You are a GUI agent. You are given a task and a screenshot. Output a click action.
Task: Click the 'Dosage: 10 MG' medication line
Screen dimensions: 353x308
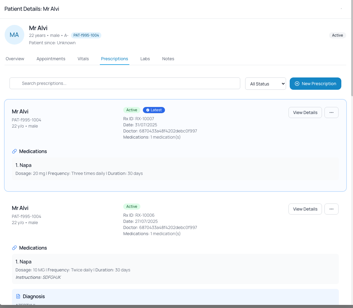click(73, 270)
